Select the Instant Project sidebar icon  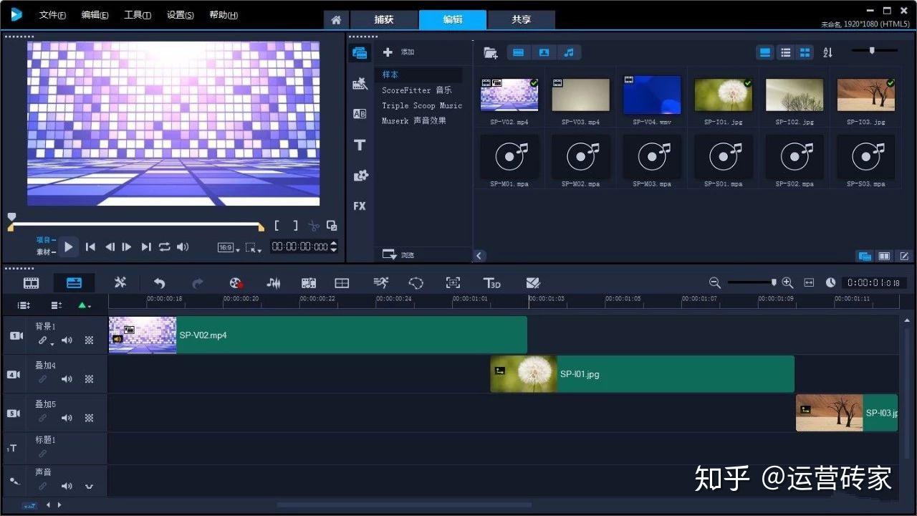click(360, 82)
